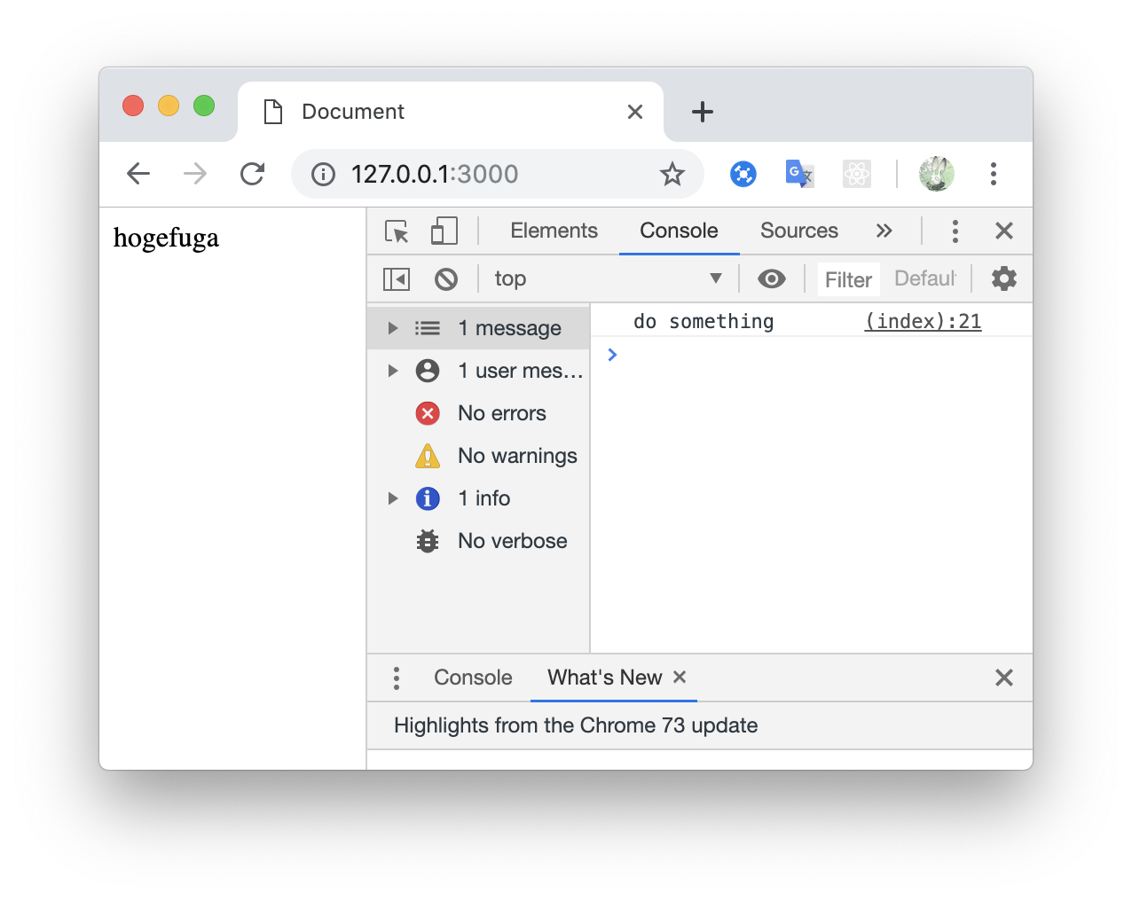This screenshot has height=901, width=1132.
Task: Toggle the 1 info filter
Action: click(x=484, y=498)
